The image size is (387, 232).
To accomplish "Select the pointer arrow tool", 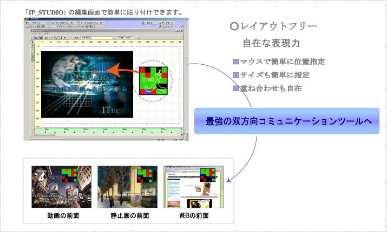I will coord(32,42).
